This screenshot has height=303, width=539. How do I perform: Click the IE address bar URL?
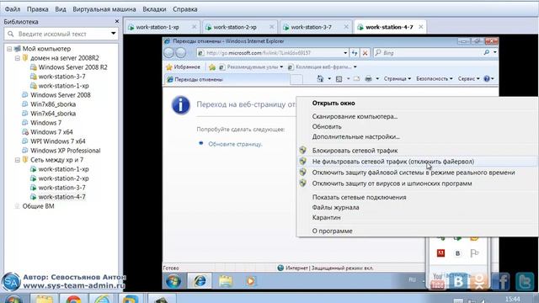(259, 53)
